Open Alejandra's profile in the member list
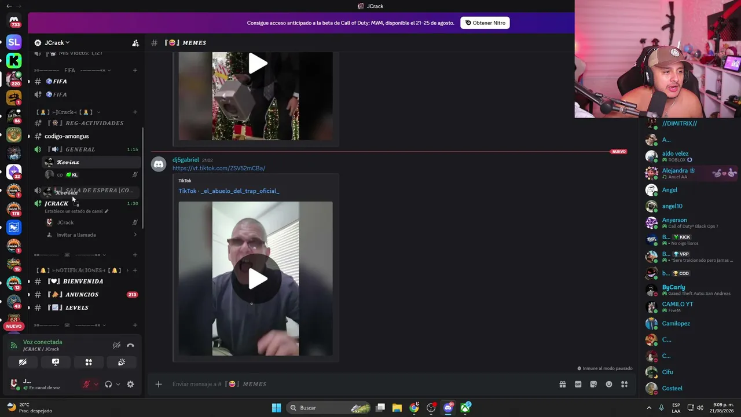The height and width of the screenshot is (417, 741). (x=691, y=173)
